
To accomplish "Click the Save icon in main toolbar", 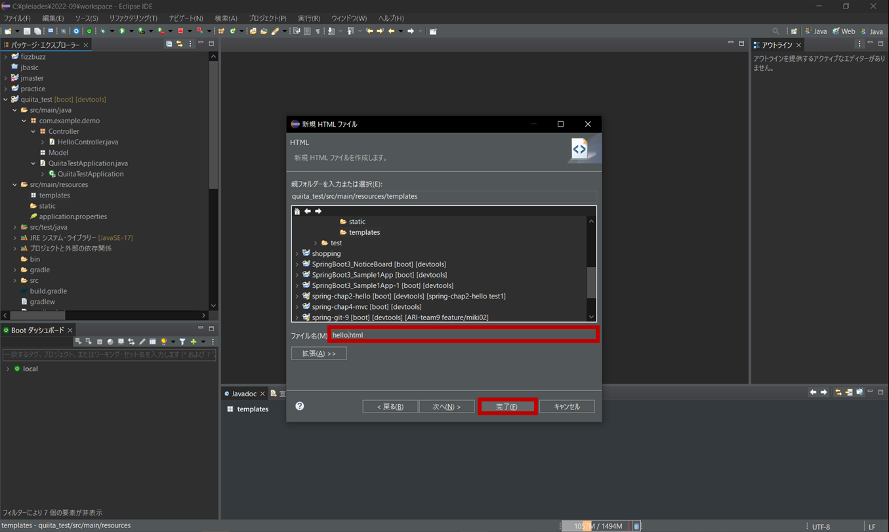I will pyautogui.click(x=27, y=31).
